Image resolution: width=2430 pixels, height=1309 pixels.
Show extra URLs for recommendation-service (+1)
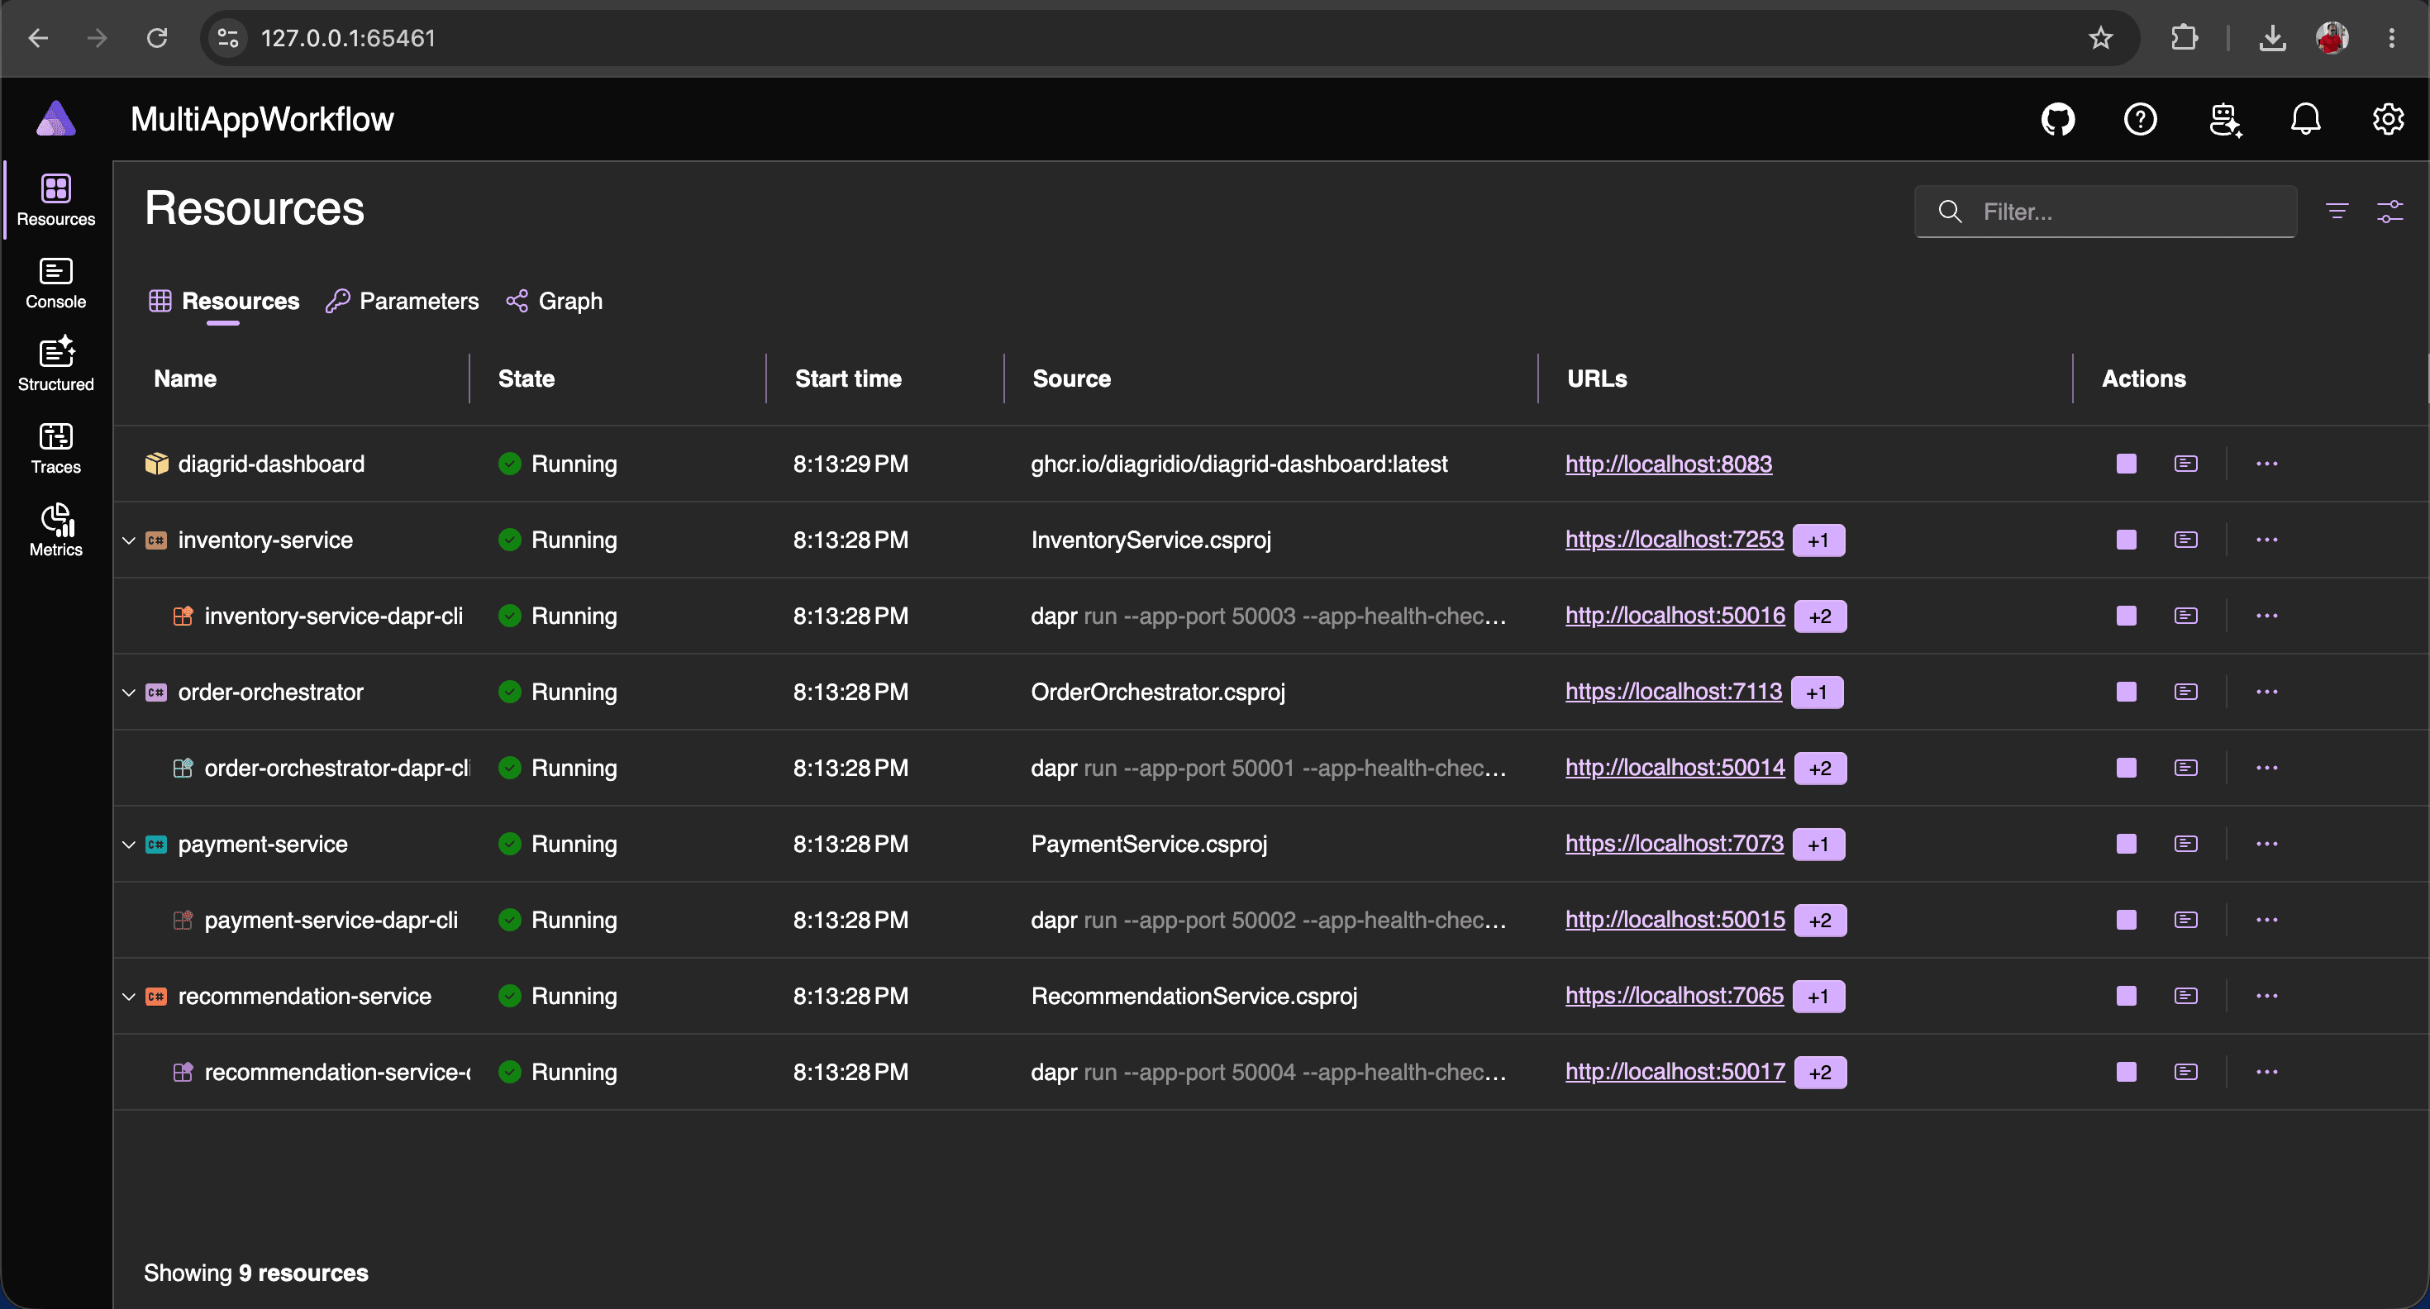click(x=1818, y=996)
